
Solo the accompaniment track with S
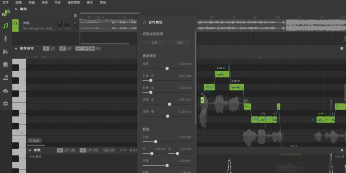[x=75, y=28]
